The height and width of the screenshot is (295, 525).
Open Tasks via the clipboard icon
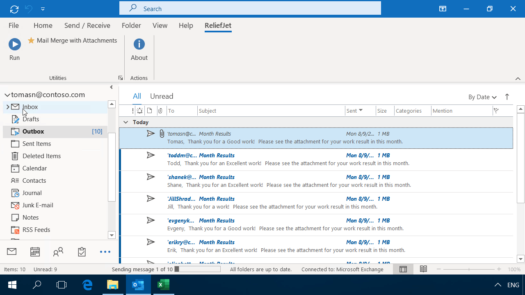[82, 252]
